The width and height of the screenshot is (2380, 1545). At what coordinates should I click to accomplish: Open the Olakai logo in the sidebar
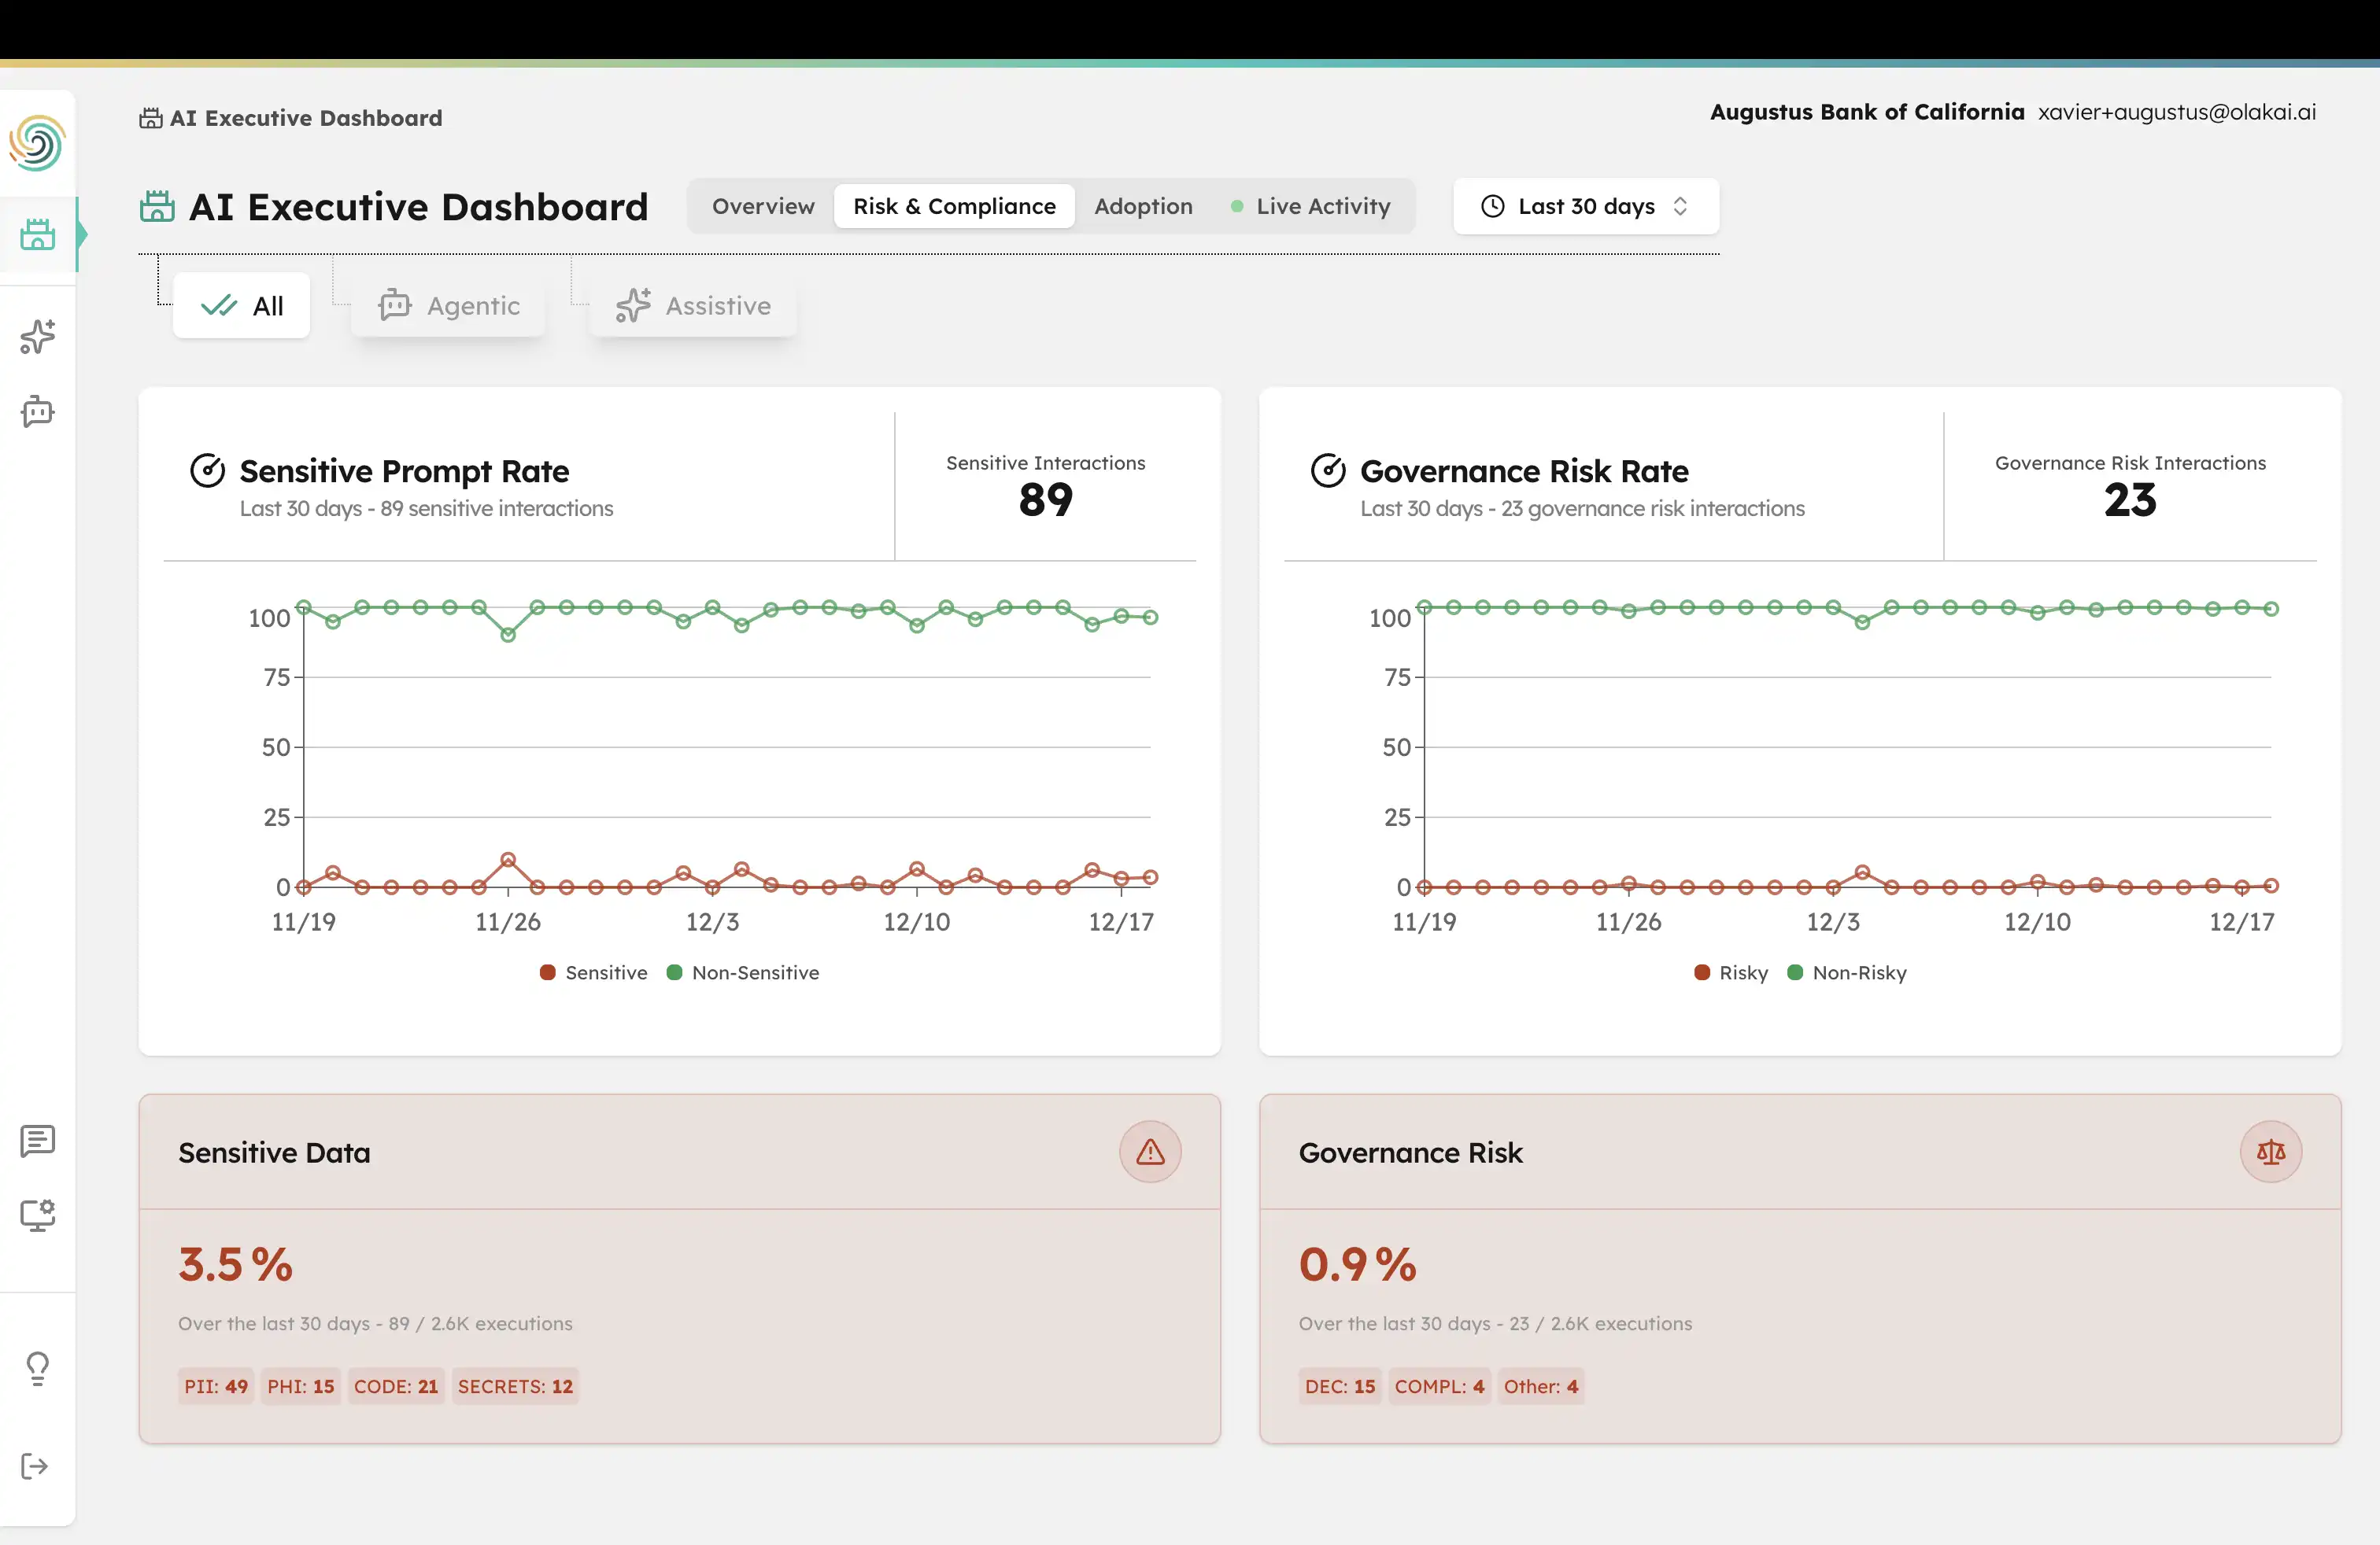tap(37, 142)
